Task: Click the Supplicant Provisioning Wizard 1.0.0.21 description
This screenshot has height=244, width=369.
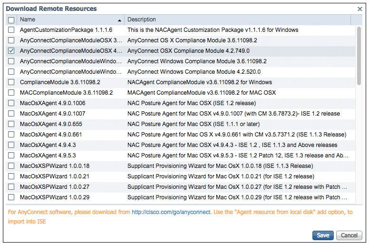Action: (221, 176)
